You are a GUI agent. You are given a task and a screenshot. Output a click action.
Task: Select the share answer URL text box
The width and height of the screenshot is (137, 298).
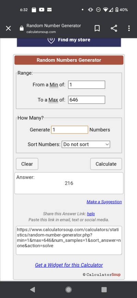[x=69, y=240]
